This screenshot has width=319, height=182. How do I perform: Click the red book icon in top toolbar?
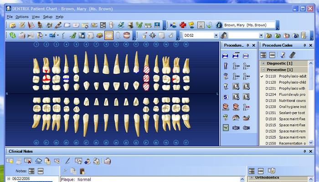coord(31,25)
